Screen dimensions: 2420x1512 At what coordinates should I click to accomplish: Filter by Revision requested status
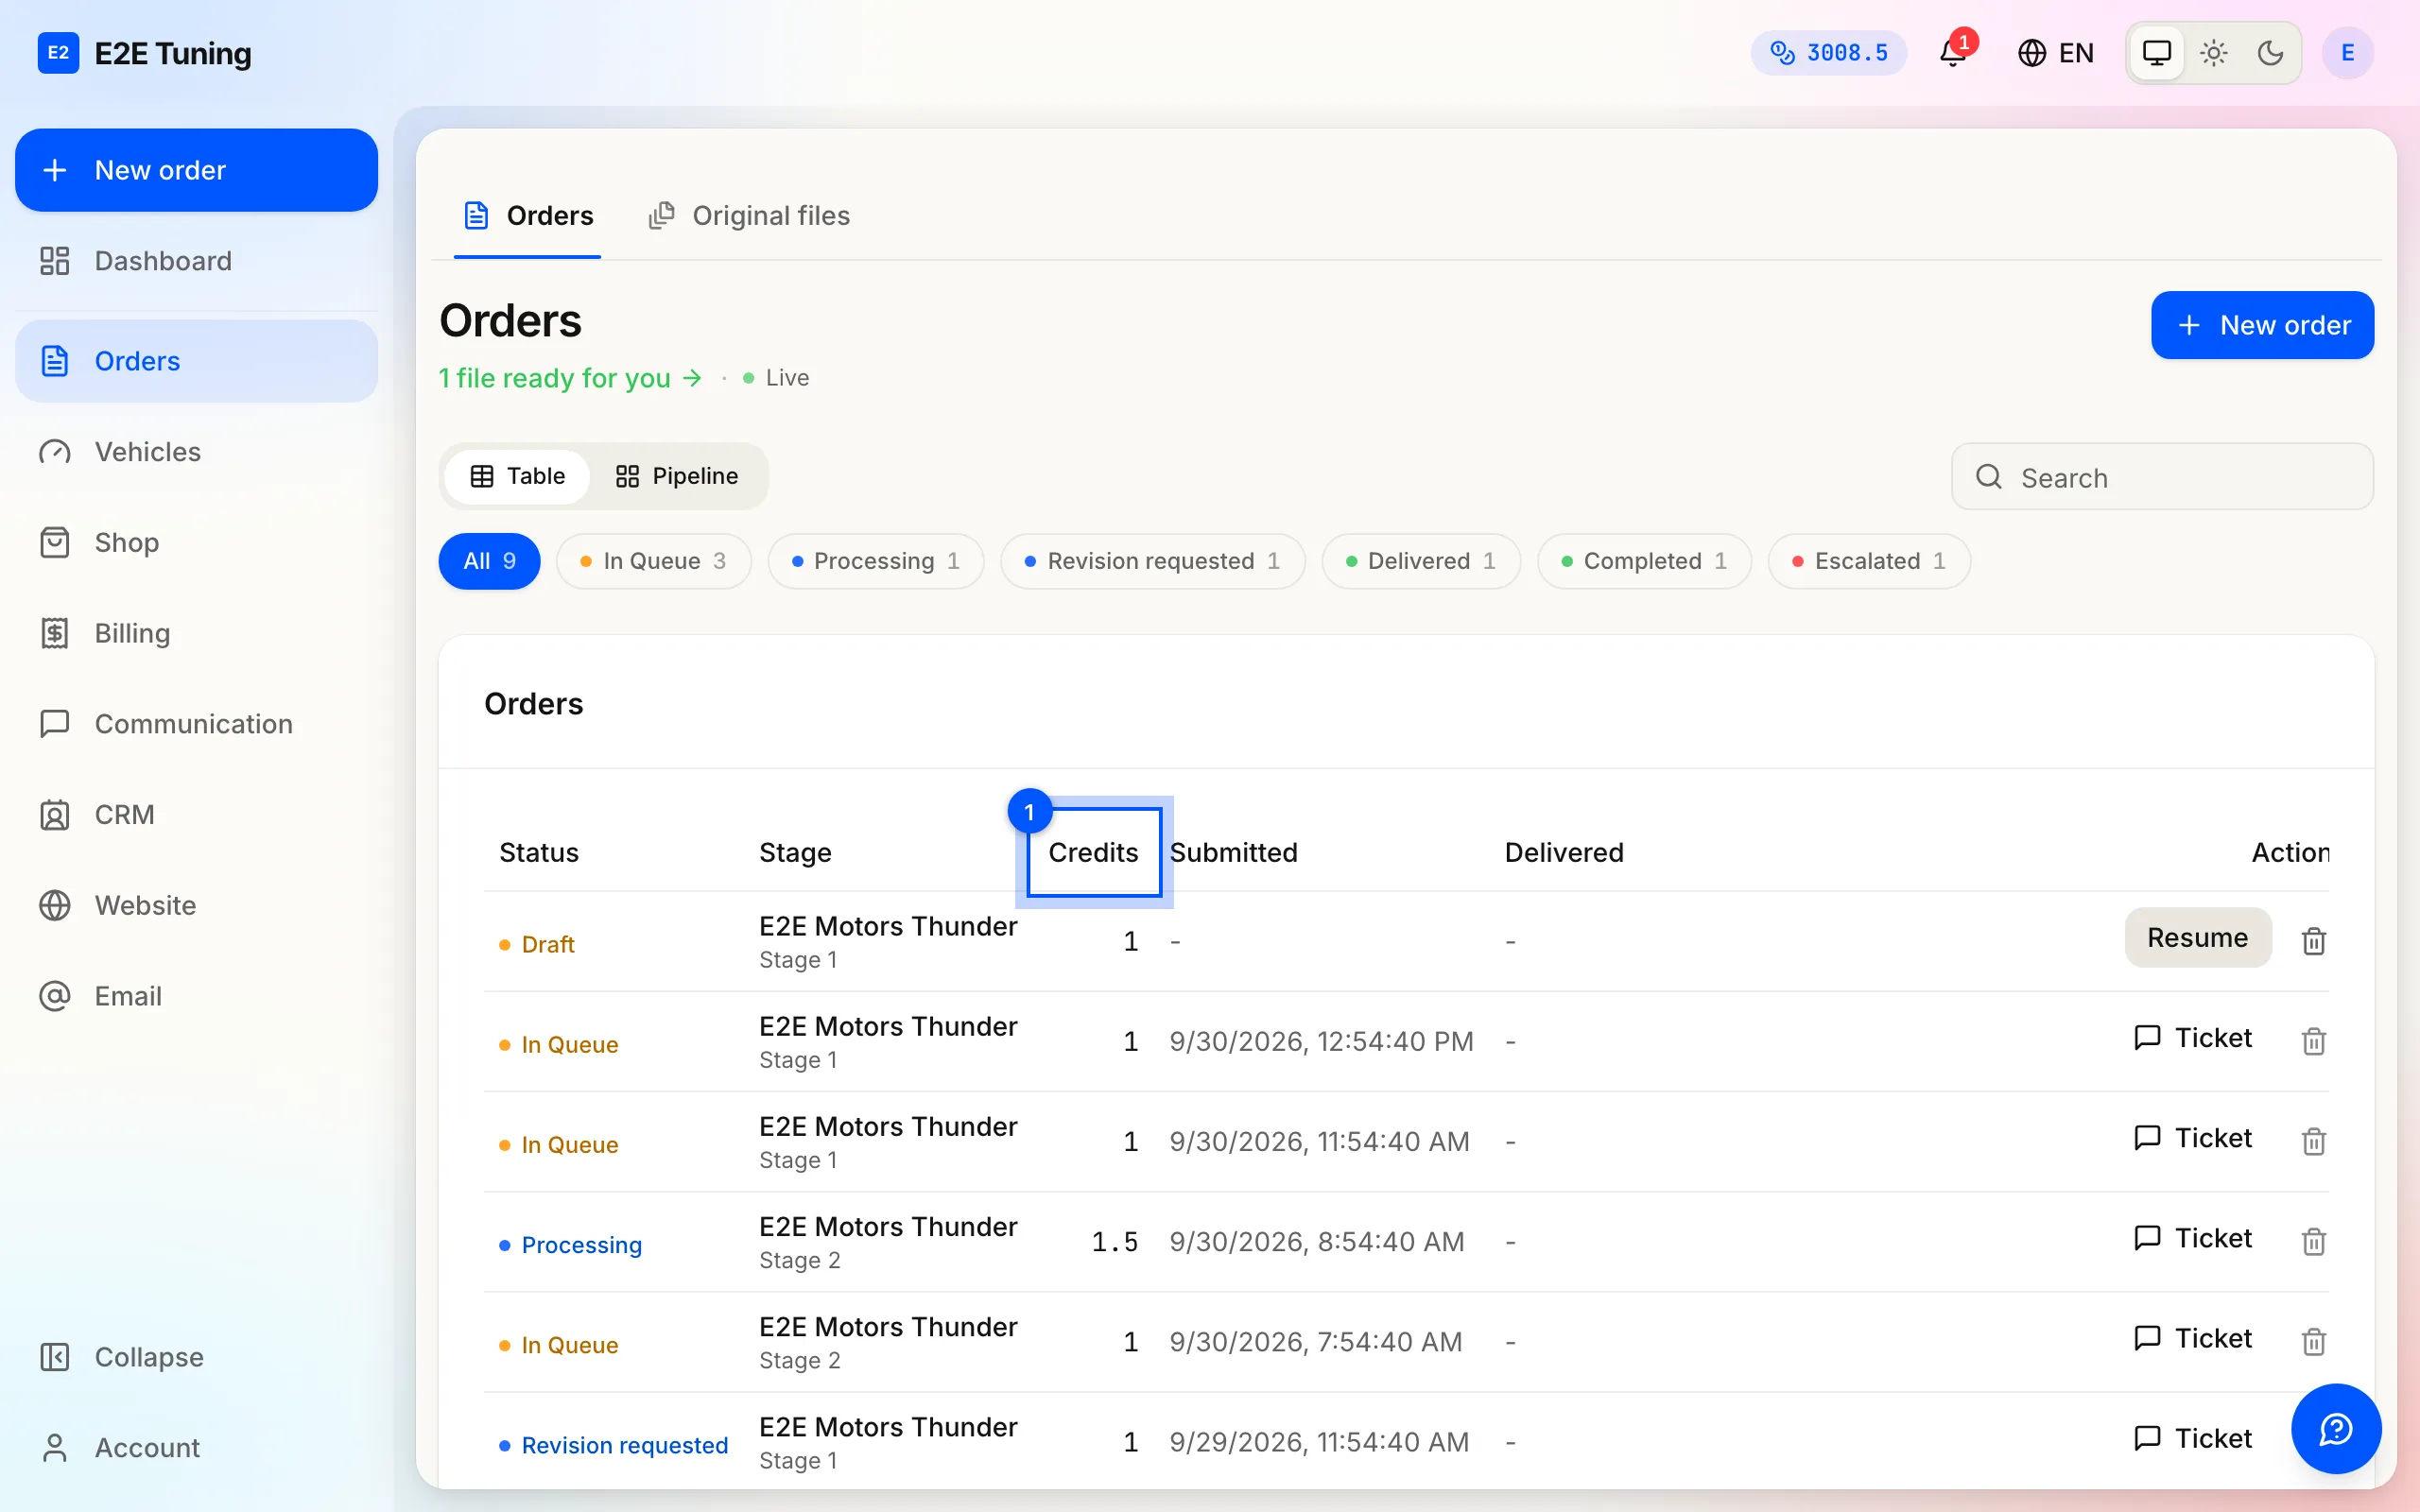[x=1152, y=561]
